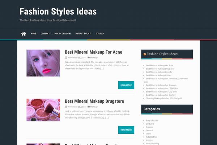Open Best Mineral Makeup For Sensitive Acne Prone Skin
This screenshot has width=217, height=145.
166,80
